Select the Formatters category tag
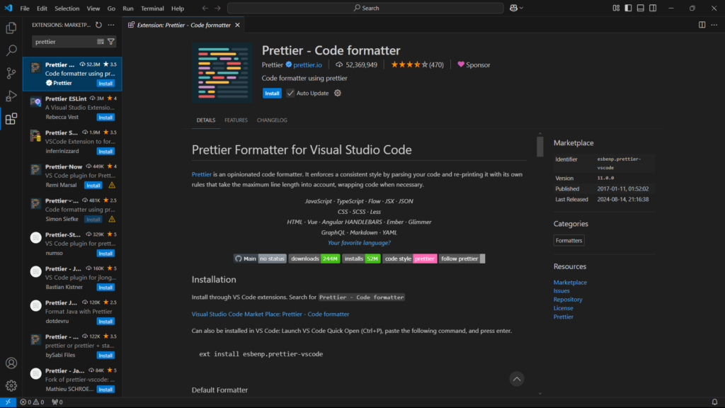This screenshot has height=408, width=725. [569, 241]
